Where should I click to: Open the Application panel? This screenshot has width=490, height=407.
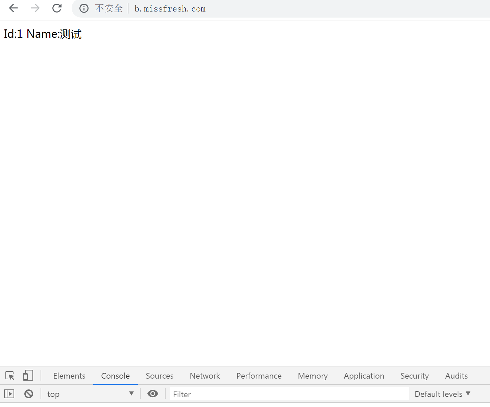coord(364,376)
